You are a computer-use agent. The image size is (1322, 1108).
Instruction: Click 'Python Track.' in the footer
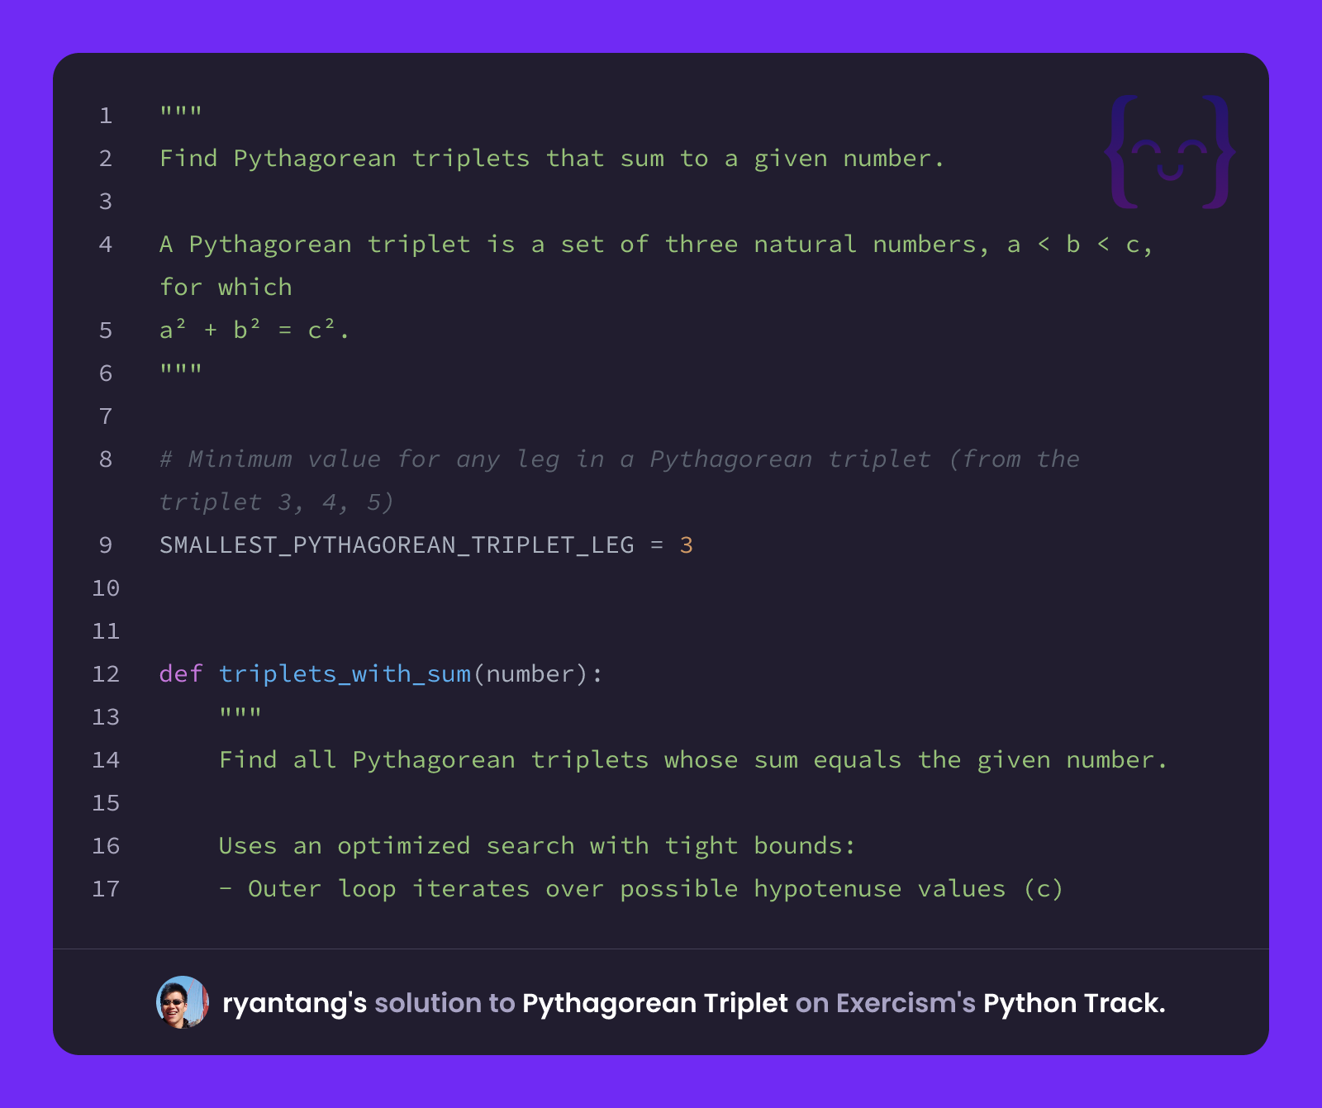click(x=1074, y=1003)
